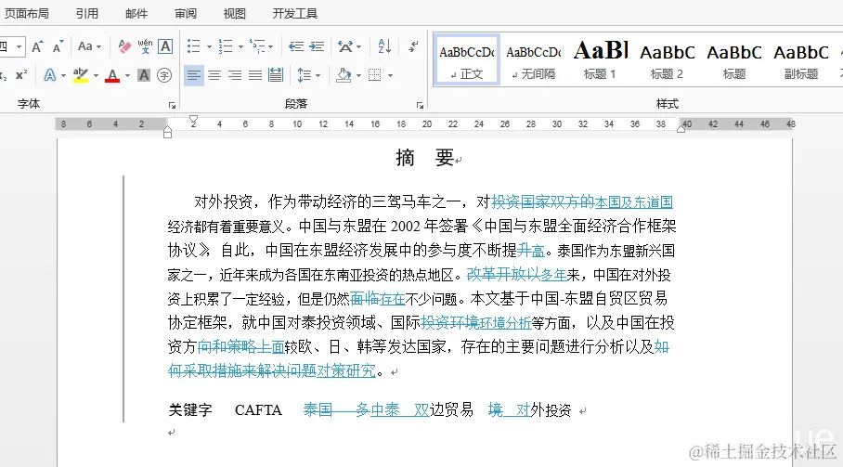Toggle character shading icon
This screenshot has height=467, width=843.
pyautogui.click(x=144, y=75)
